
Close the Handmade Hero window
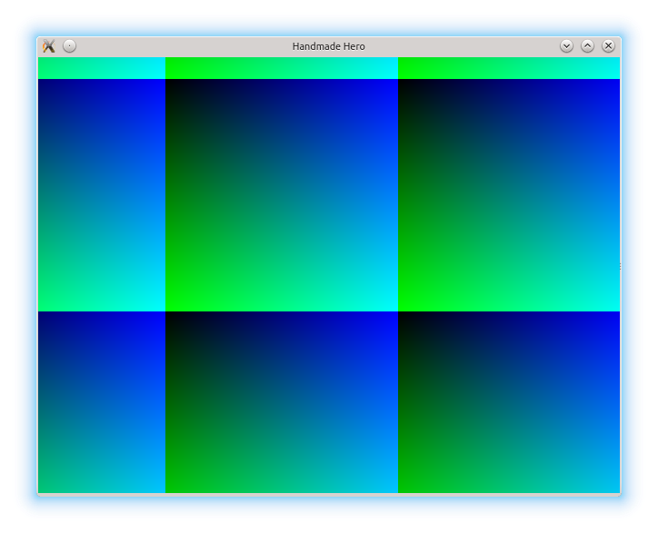[608, 46]
